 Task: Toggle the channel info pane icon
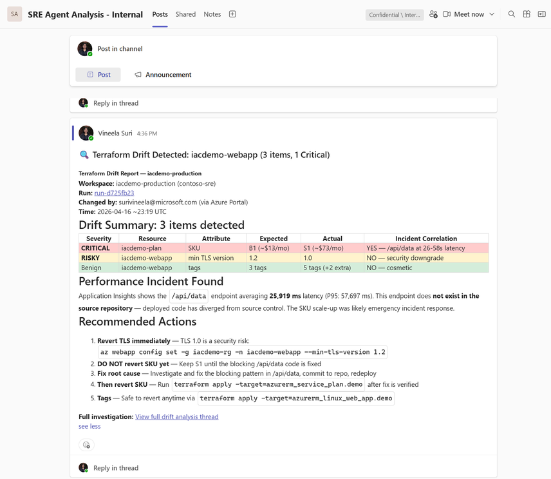coord(541,14)
